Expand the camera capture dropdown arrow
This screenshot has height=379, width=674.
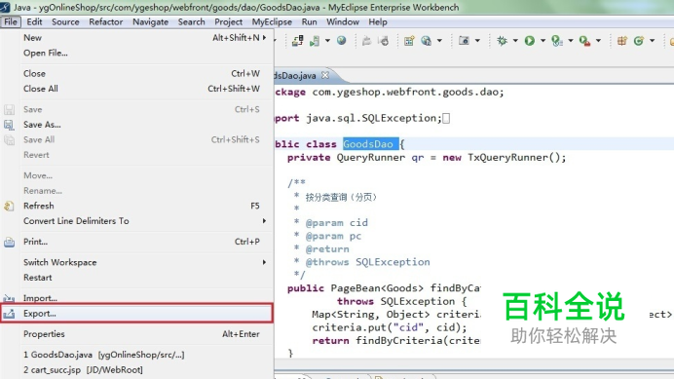(477, 41)
